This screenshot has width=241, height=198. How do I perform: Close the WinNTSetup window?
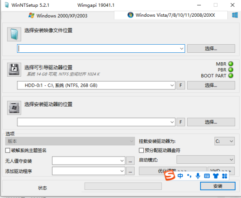tap(232, 5)
